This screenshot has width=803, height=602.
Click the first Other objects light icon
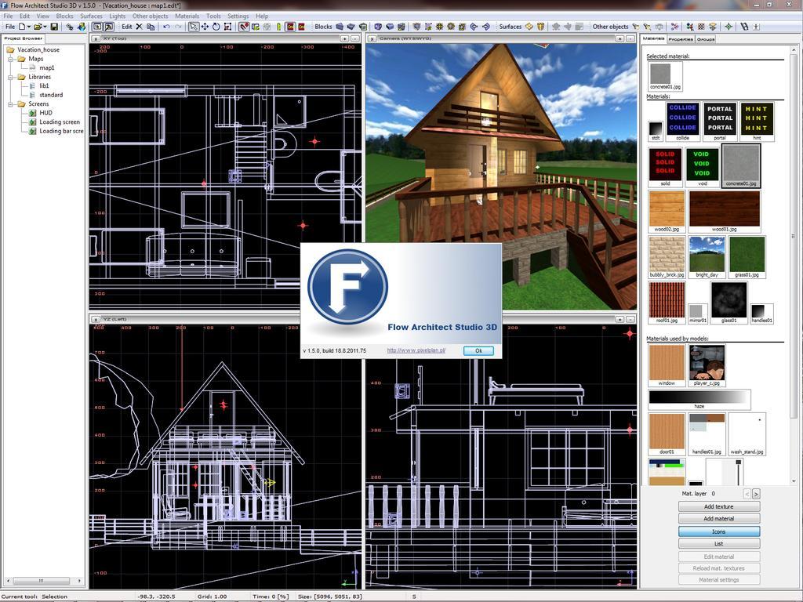635,27
